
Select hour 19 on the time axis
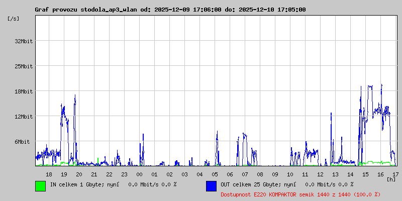(64, 174)
